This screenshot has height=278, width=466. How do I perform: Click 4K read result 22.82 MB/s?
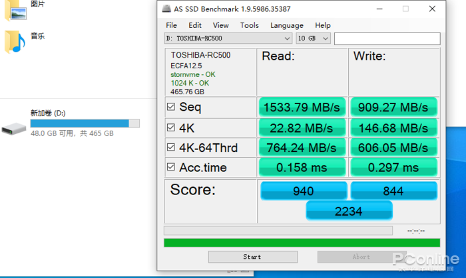pyautogui.click(x=302, y=128)
